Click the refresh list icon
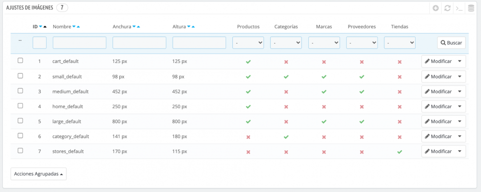481x192 pixels. tap(447, 8)
